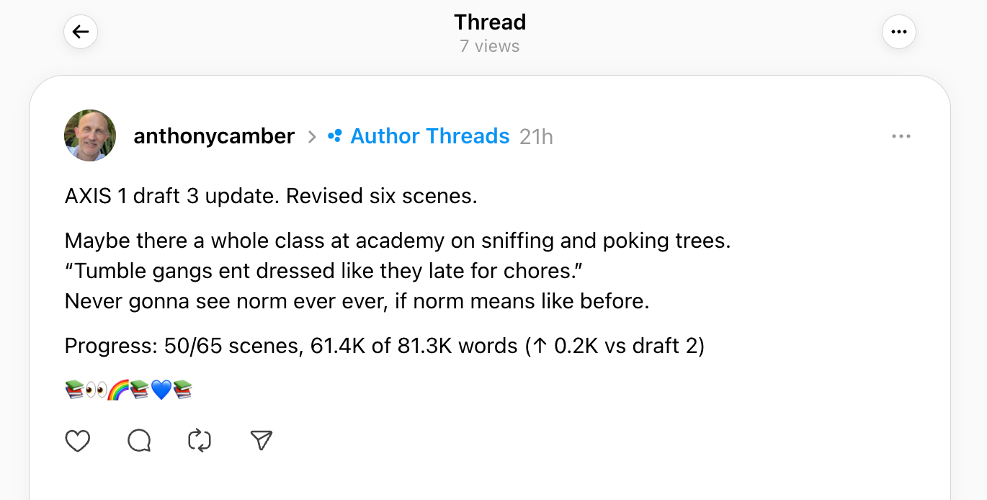The width and height of the screenshot is (987, 500).
Task: Click the 21h post timestamp
Action: pos(536,136)
